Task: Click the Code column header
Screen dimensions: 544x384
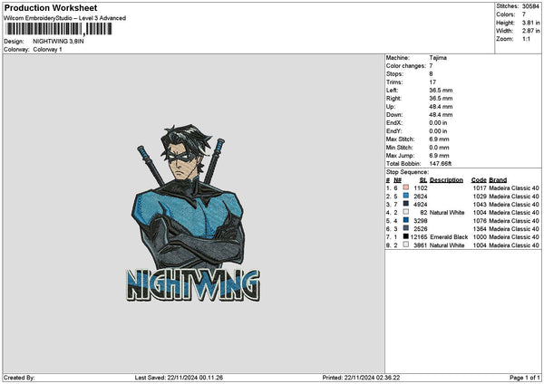Action: pyautogui.click(x=478, y=179)
